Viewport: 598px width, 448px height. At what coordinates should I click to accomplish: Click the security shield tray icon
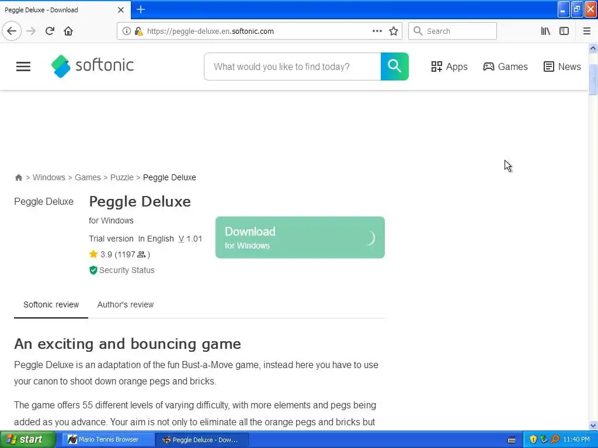(533, 440)
